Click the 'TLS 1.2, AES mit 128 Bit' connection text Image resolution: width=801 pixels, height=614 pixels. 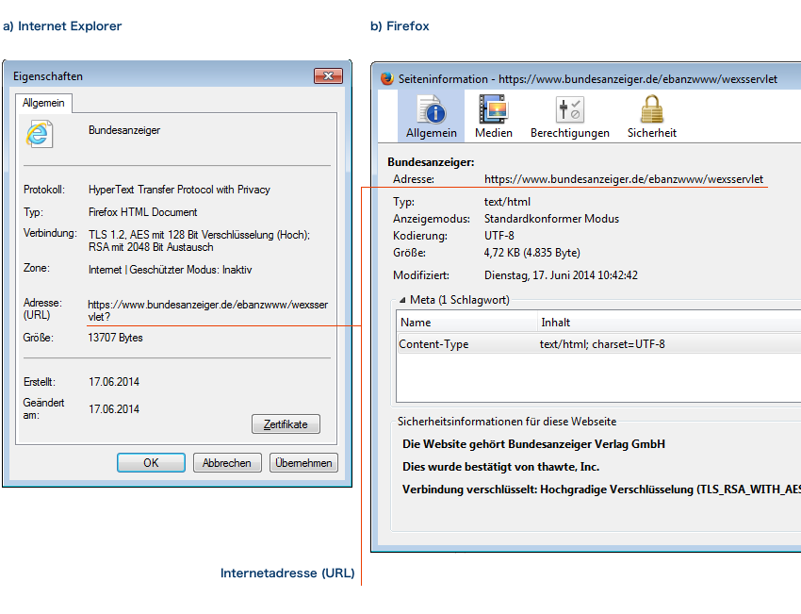tap(199, 241)
